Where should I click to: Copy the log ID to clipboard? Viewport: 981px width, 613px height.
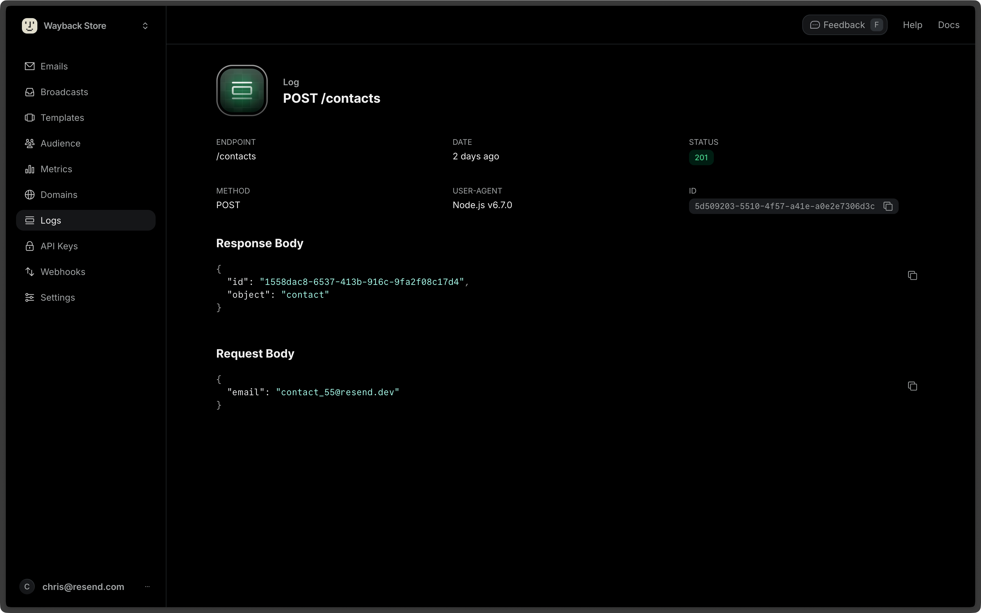point(888,206)
